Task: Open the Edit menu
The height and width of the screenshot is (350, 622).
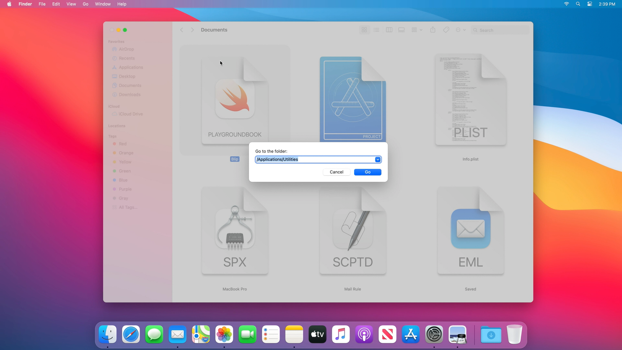Action: point(56,4)
